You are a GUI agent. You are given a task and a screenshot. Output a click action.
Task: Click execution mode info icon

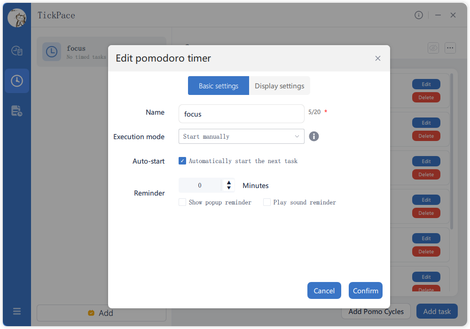pyautogui.click(x=314, y=136)
